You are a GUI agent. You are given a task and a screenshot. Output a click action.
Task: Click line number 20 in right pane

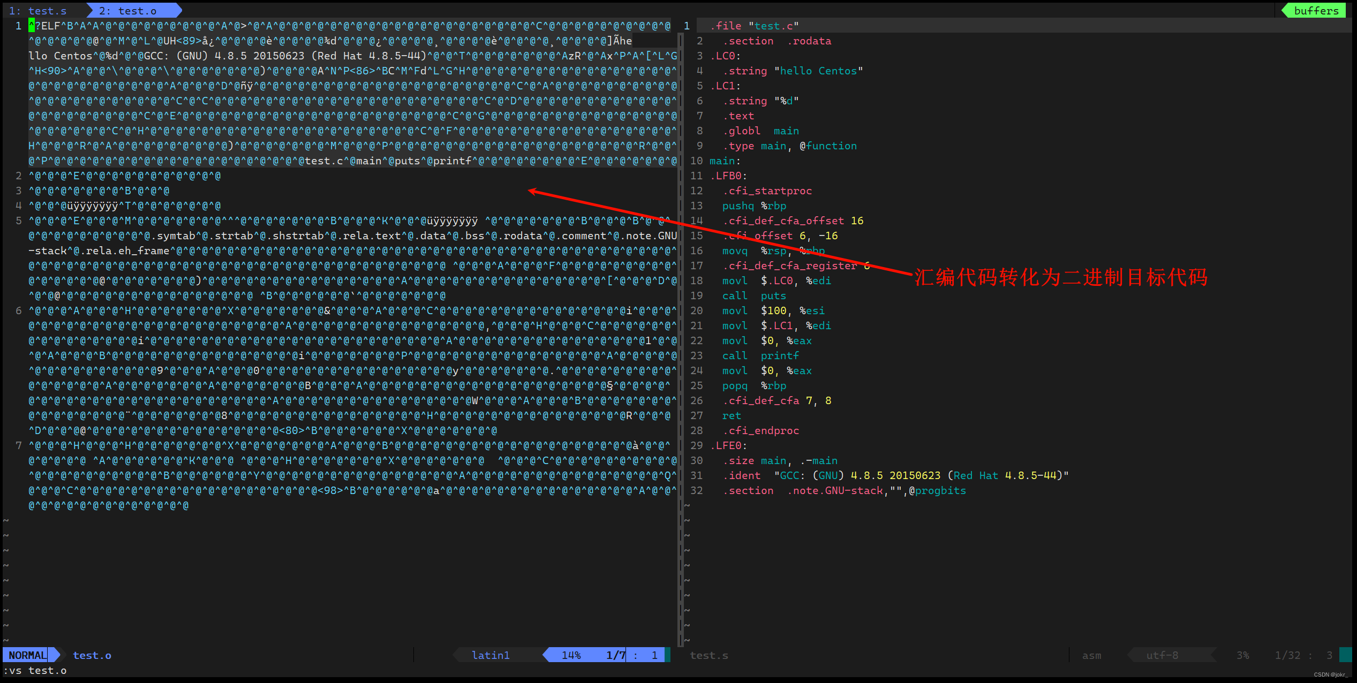(696, 310)
